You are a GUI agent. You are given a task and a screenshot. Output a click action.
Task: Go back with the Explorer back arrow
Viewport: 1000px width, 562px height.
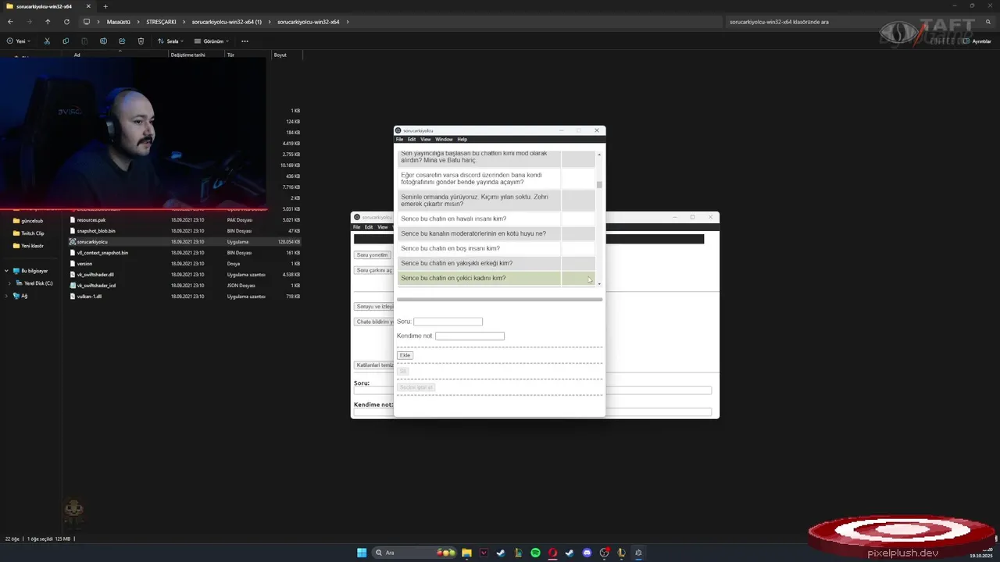coord(10,22)
